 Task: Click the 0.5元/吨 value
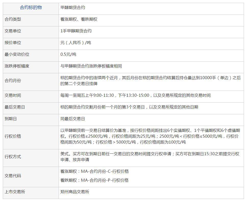click(x=68, y=54)
